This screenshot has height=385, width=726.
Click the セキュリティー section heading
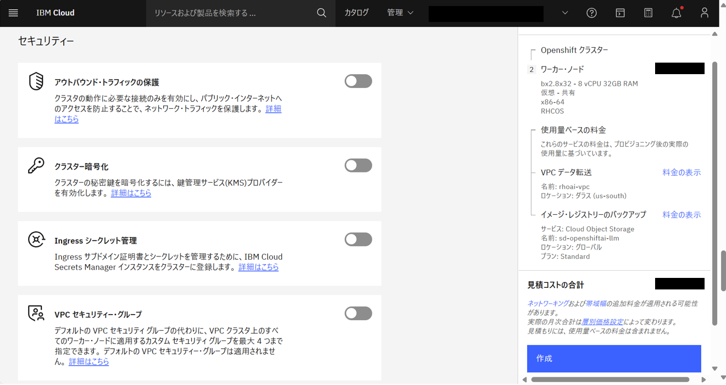(x=46, y=41)
